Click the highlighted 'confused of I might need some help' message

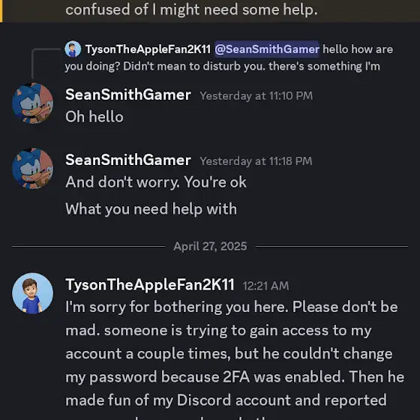click(191, 10)
